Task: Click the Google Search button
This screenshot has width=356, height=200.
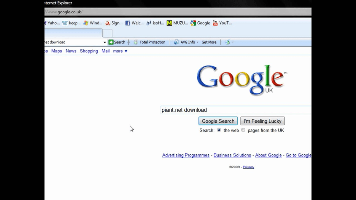Action: pyautogui.click(x=218, y=121)
